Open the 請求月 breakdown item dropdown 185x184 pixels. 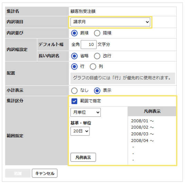(x=110, y=22)
